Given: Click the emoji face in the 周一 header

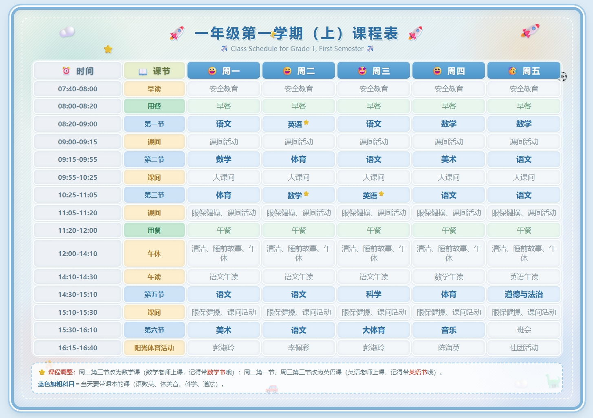Looking at the screenshot, I should click(212, 71).
